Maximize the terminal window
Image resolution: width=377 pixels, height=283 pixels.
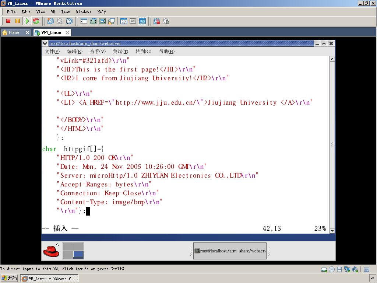324,43
